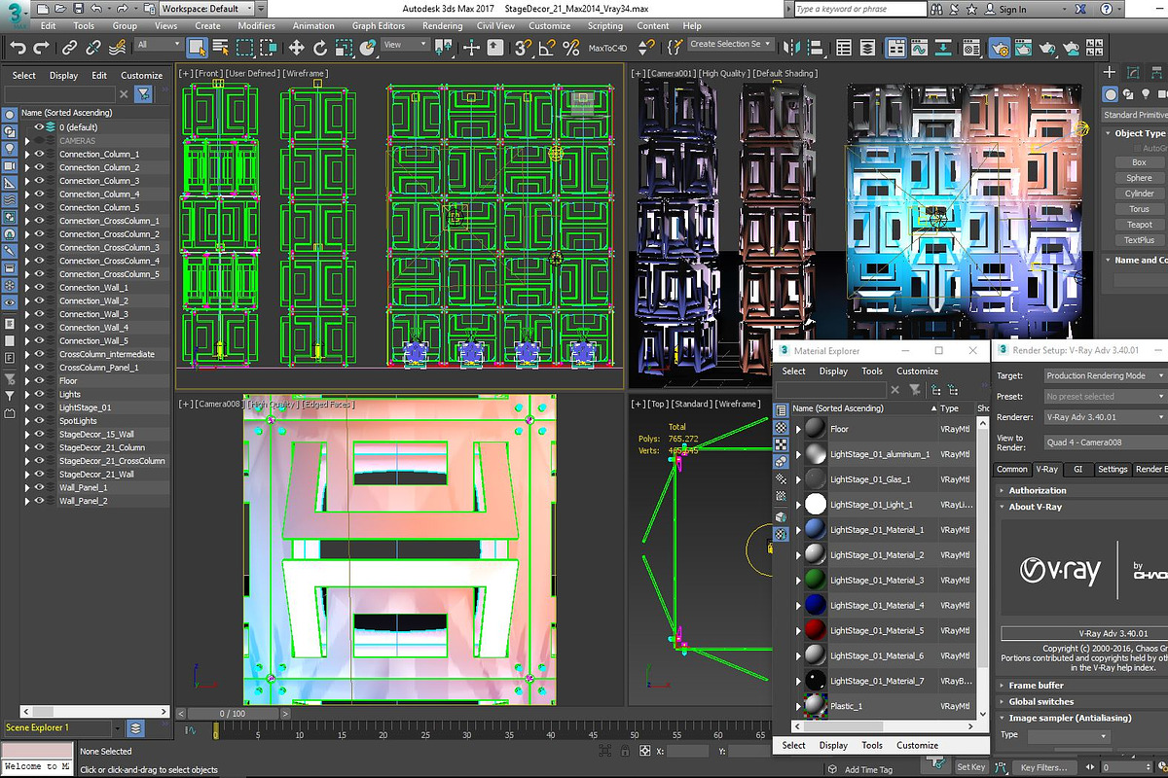Click the Geometry category icon in Create panel
The width and height of the screenshot is (1168, 778).
click(x=1110, y=94)
